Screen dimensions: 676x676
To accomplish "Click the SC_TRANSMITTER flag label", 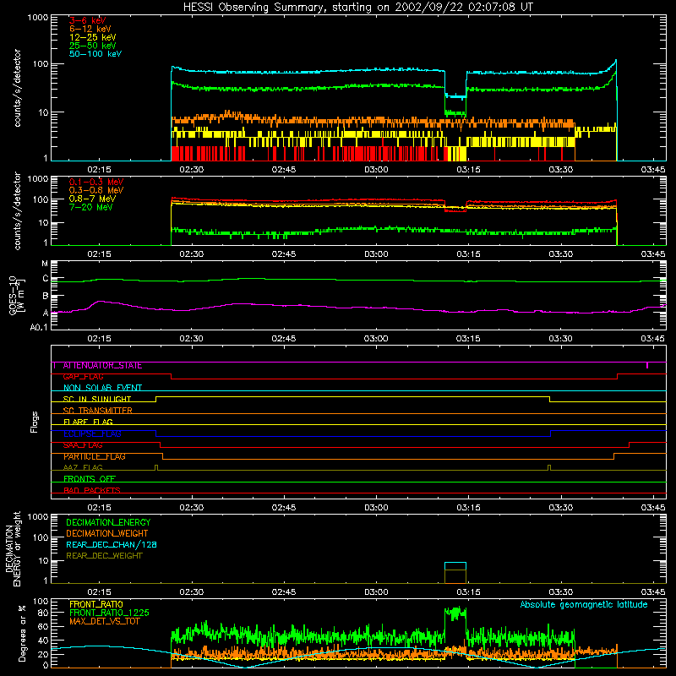I will [x=97, y=411].
